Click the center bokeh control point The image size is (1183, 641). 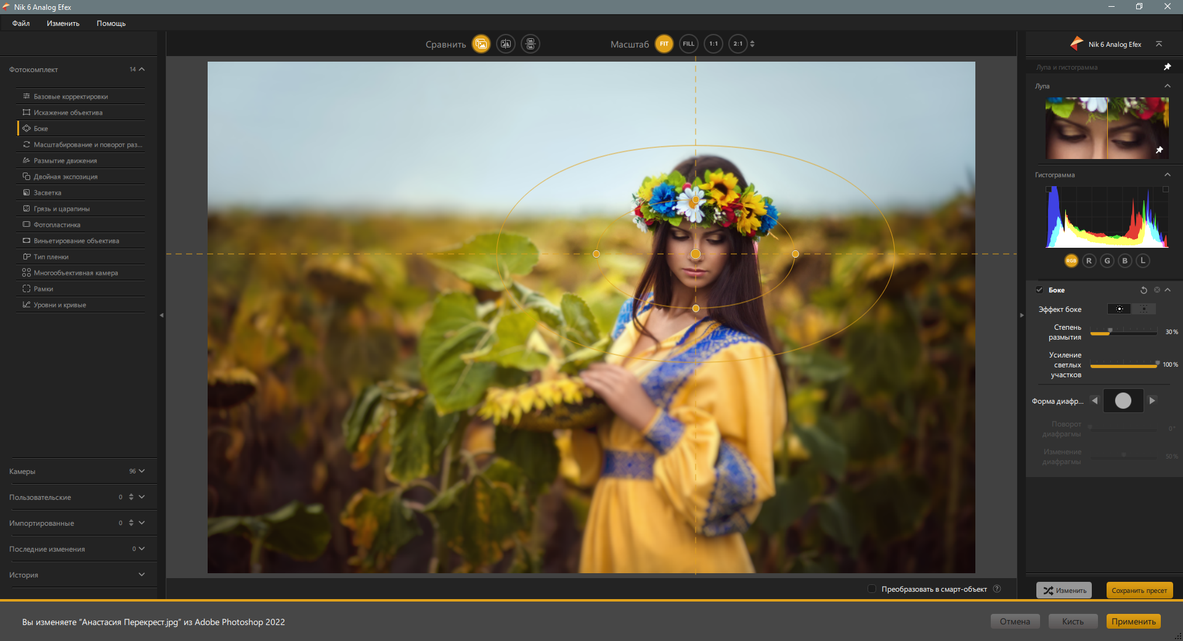pyautogui.click(x=696, y=254)
